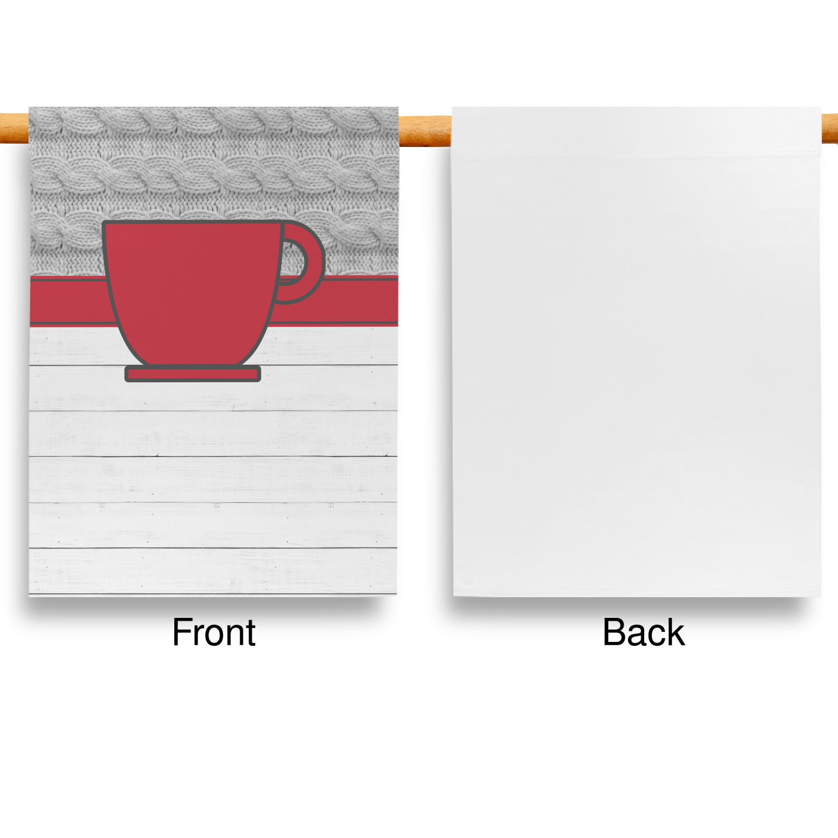
Task: Click the Front label text
Action: [214, 632]
